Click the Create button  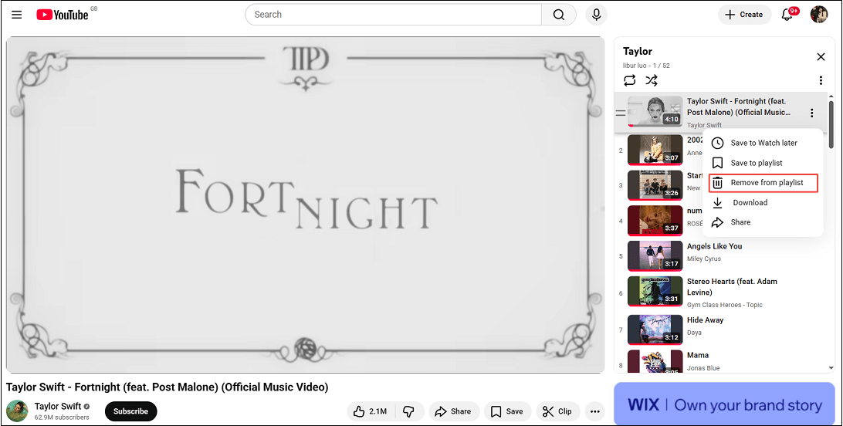point(744,15)
